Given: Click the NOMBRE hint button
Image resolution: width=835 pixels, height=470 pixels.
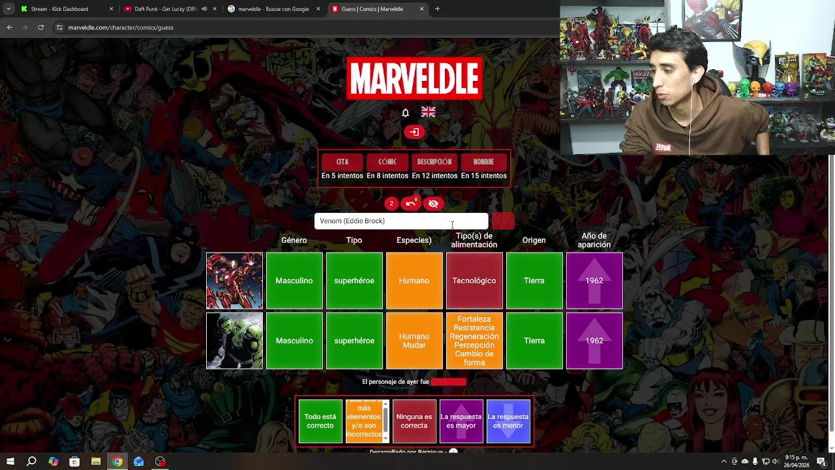Looking at the screenshot, I should coord(483,162).
